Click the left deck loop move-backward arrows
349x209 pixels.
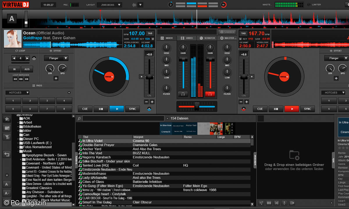coord(15,79)
